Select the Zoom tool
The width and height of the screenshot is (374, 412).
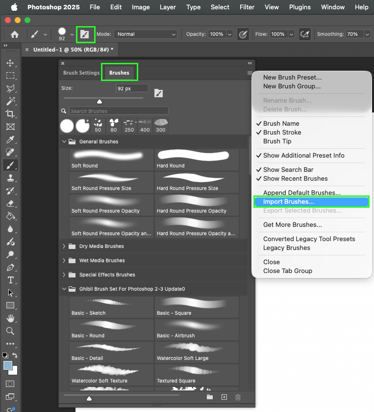click(10, 331)
